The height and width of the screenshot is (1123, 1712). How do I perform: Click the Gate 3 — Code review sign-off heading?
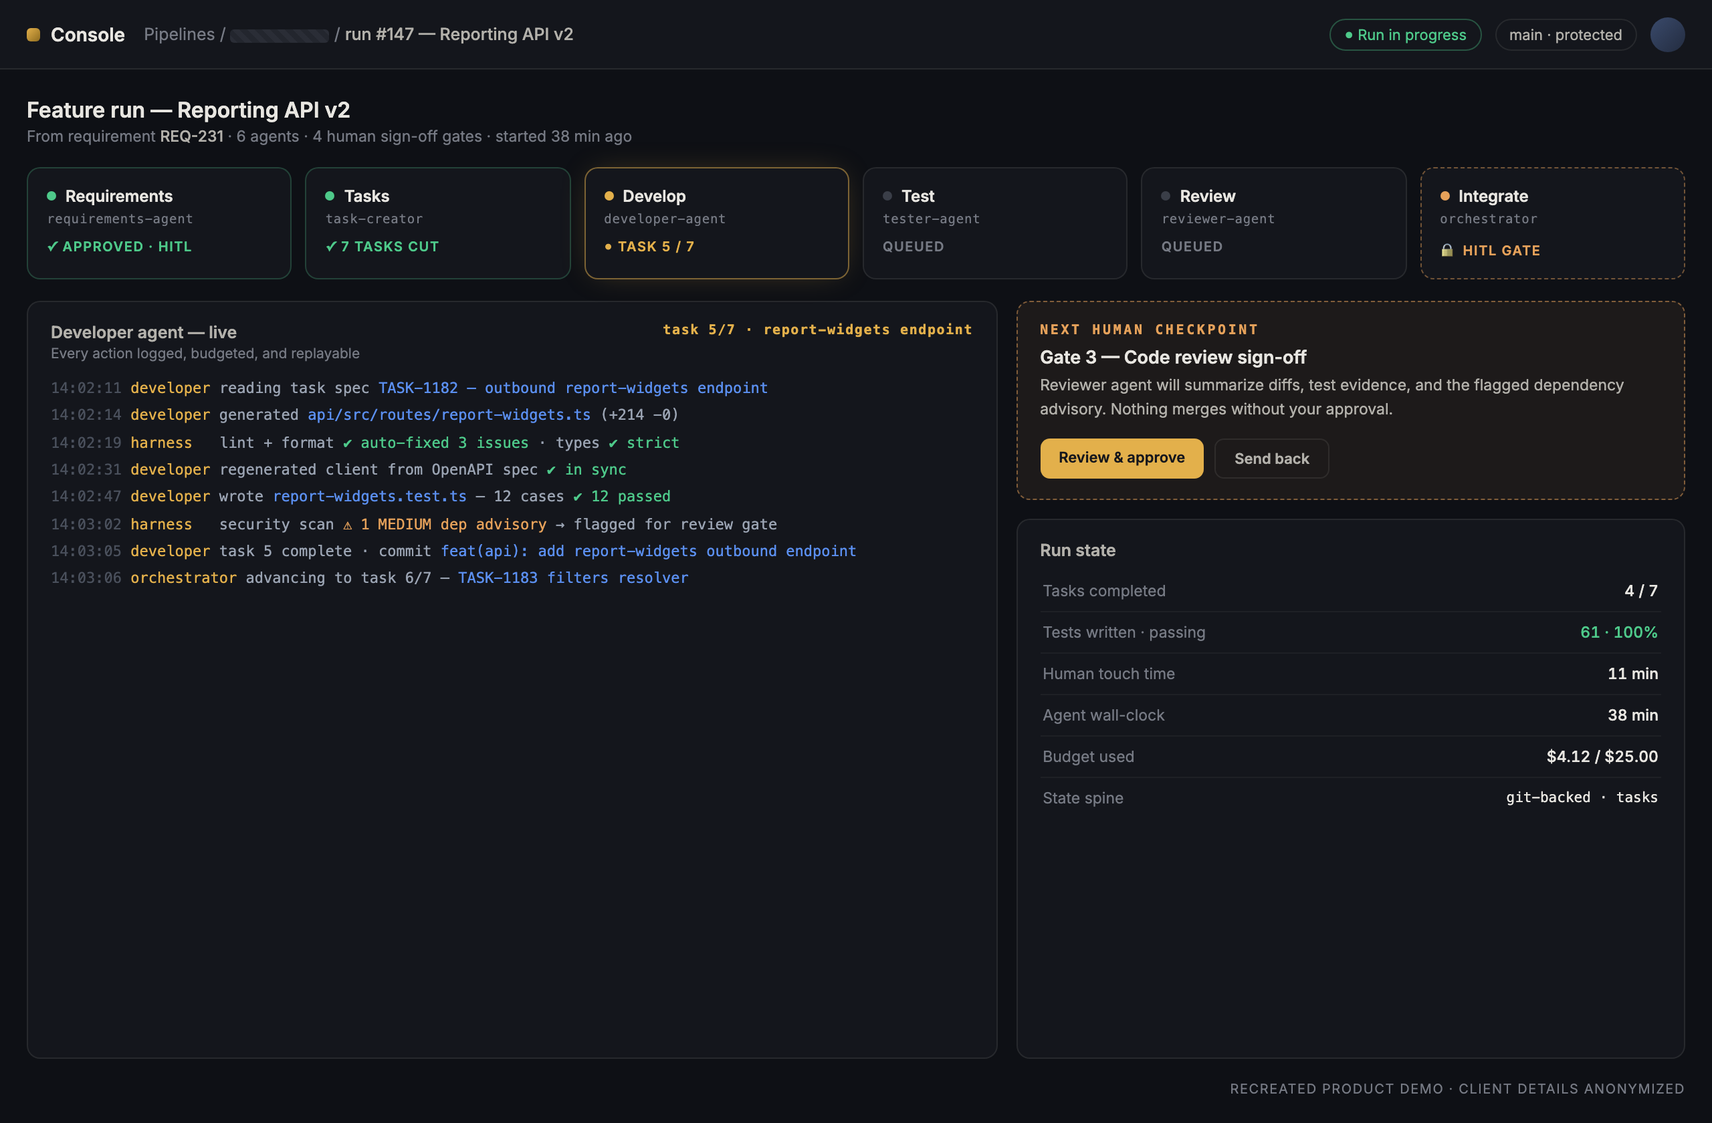[x=1172, y=356]
